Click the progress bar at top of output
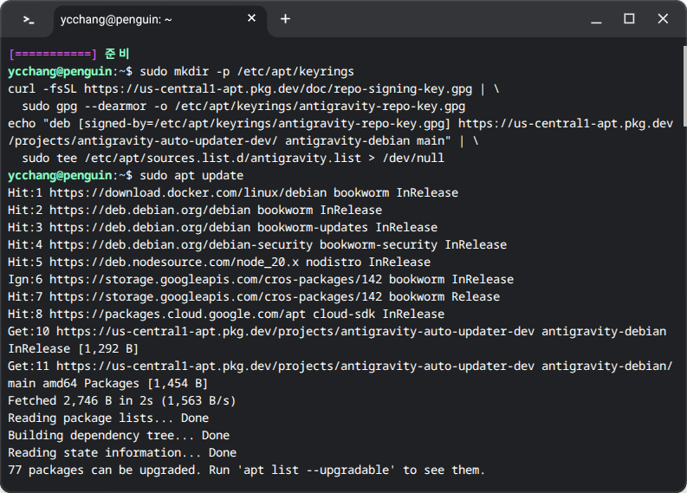The height and width of the screenshot is (493, 687). tap(52, 54)
